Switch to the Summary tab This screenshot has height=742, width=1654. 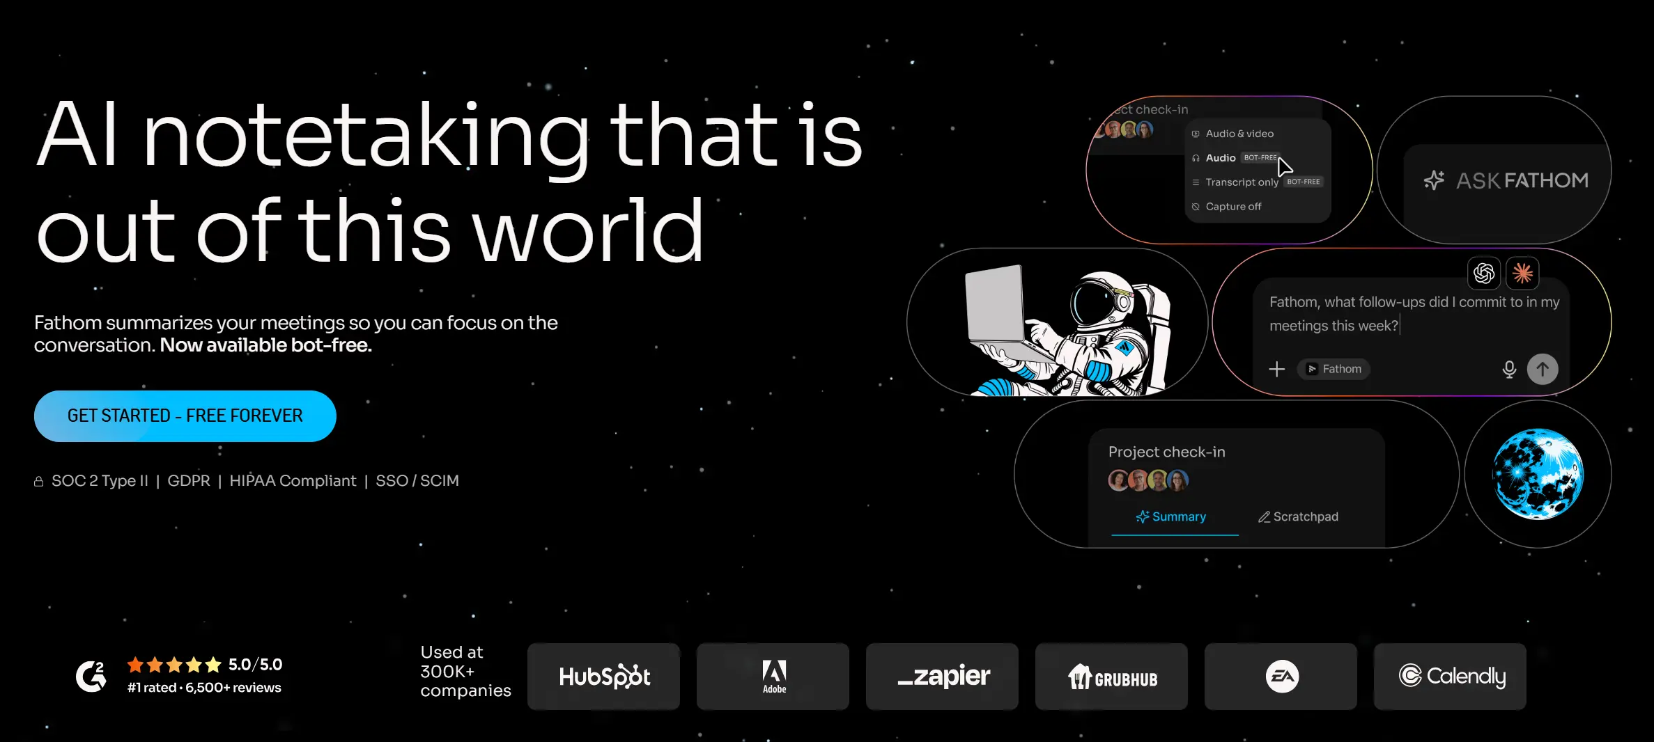coord(1175,517)
